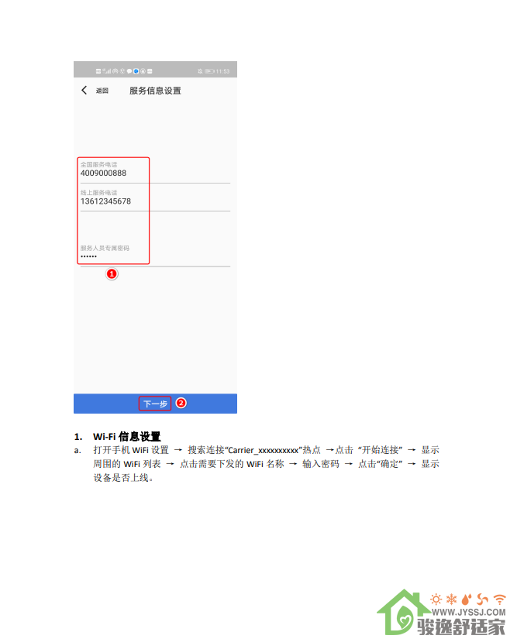This screenshot has height=639, width=517.
Task: Click the chat bubble status bar icon
Action: pyautogui.click(x=129, y=71)
